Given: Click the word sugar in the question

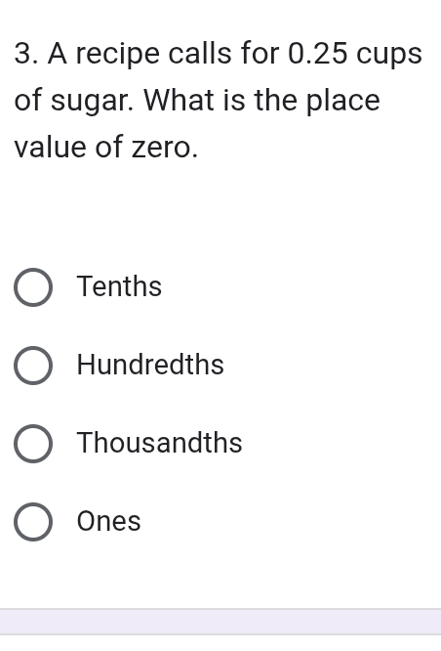Looking at the screenshot, I should point(92,101).
